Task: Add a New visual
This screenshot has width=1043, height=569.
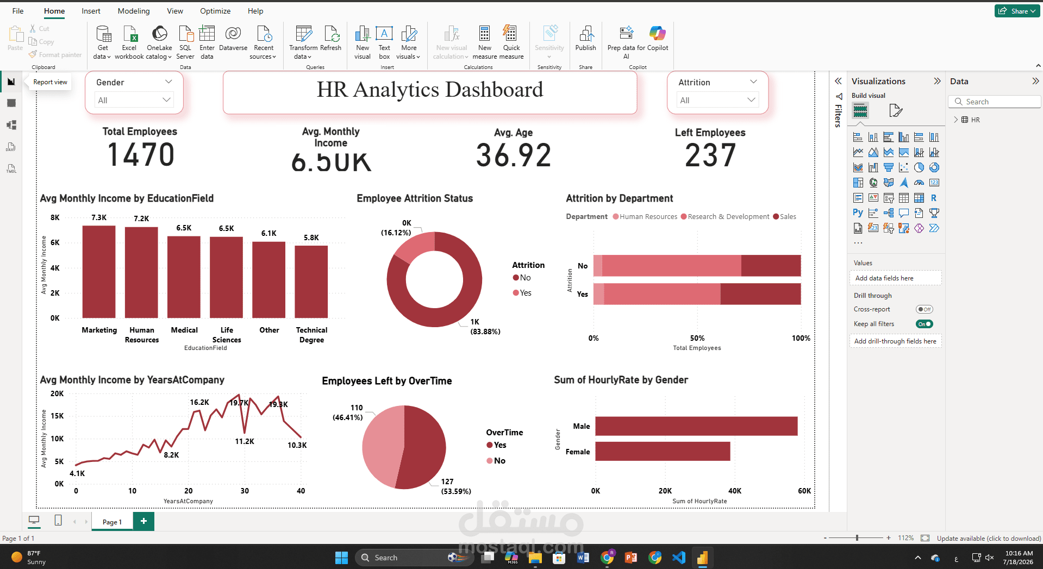Action: click(363, 42)
